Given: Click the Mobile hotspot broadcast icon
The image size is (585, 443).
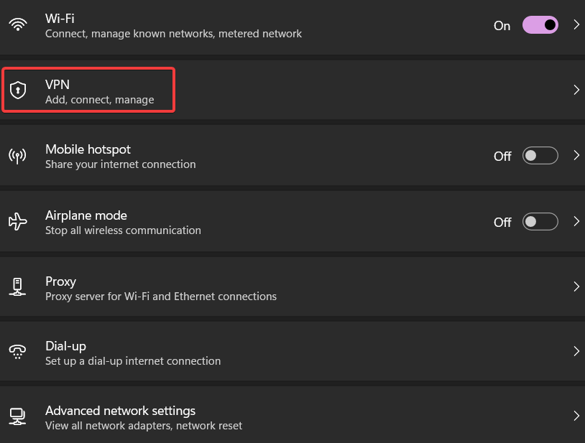Looking at the screenshot, I should (x=17, y=155).
